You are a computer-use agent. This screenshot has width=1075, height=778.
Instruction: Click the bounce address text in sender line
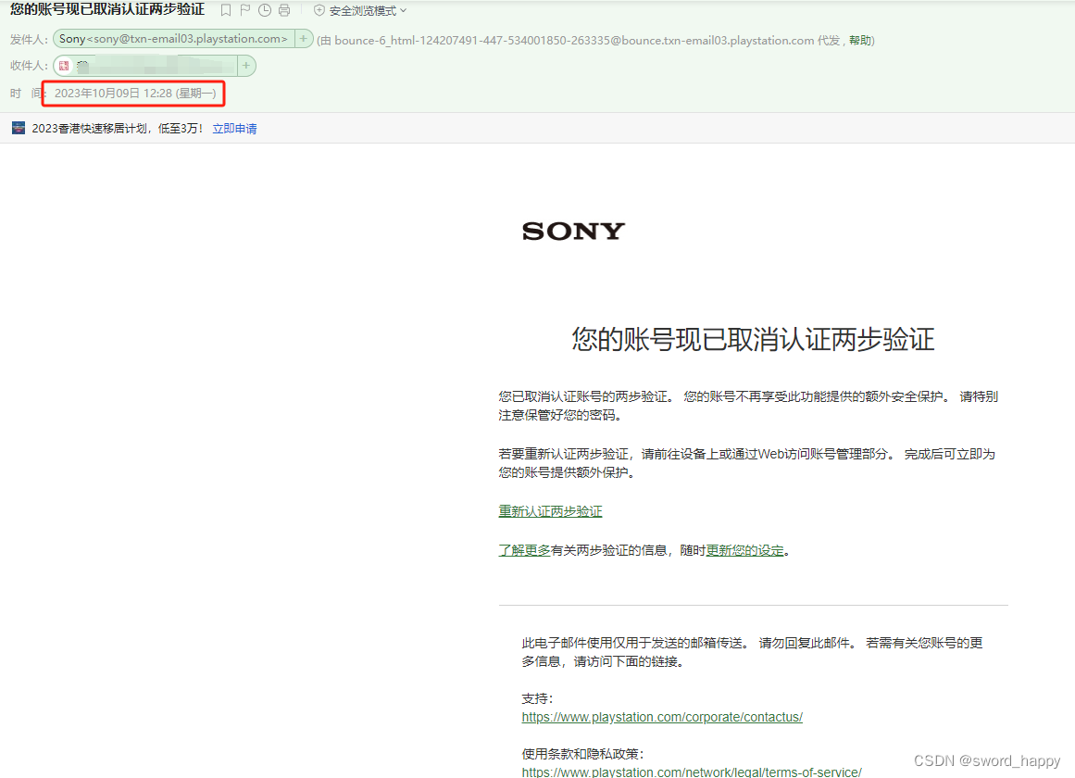[x=574, y=40]
